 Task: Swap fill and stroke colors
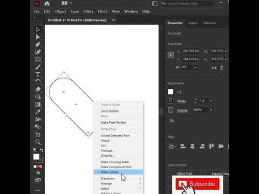(x=41, y=150)
